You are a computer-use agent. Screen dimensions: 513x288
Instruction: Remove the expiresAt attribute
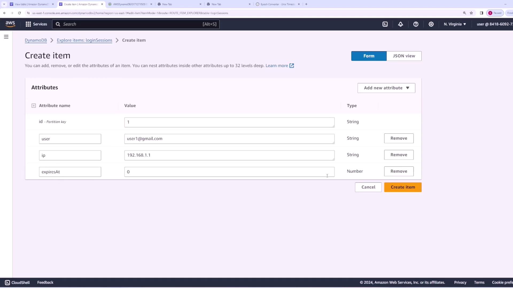399,171
